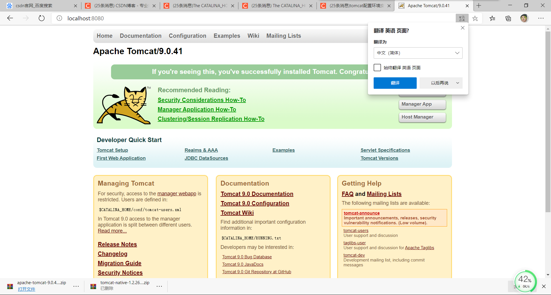Open tomcat-announce mailing list link

pyautogui.click(x=362, y=213)
